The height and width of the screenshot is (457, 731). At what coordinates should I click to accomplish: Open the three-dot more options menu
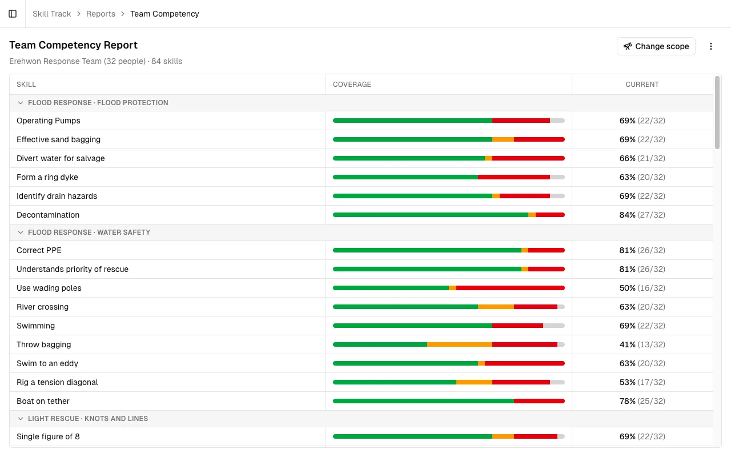711,46
